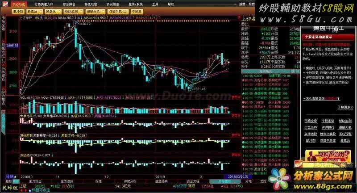The height and width of the screenshot is (193, 357).
Task: Close the 多空动力 indicator panel
Action: click(x=239, y=155)
